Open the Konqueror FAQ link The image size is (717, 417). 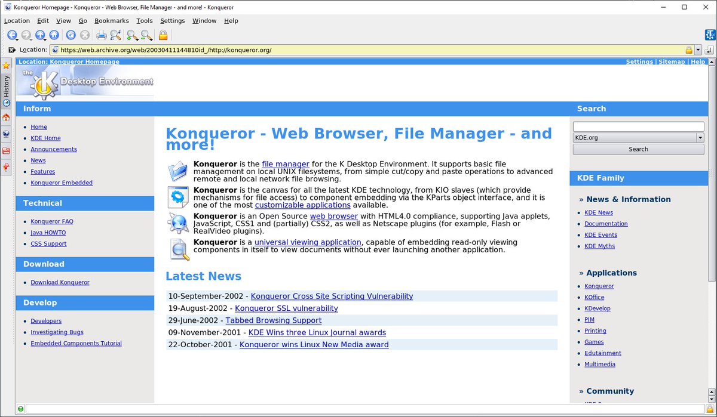pyautogui.click(x=52, y=221)
